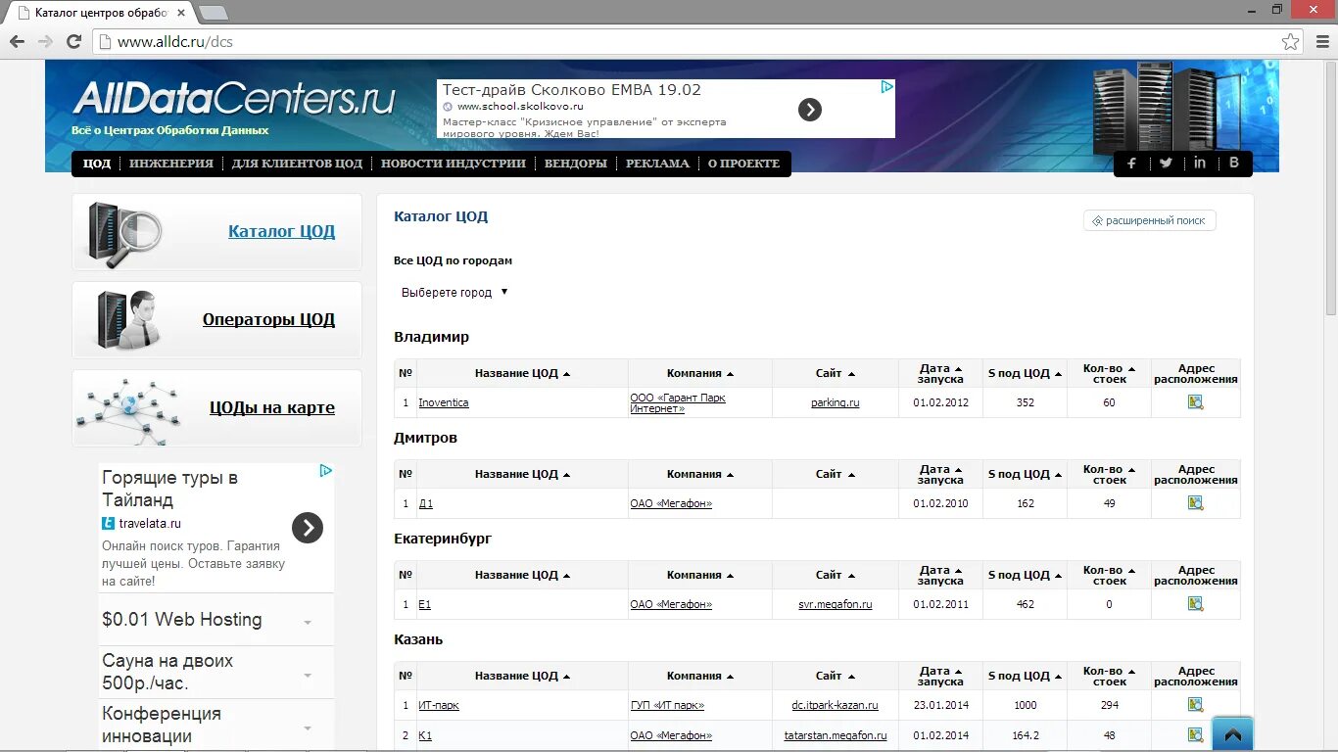Show map location for Е1 row
The height and width of the screenshot is (752, 1338).
(x=1195, y=604)
